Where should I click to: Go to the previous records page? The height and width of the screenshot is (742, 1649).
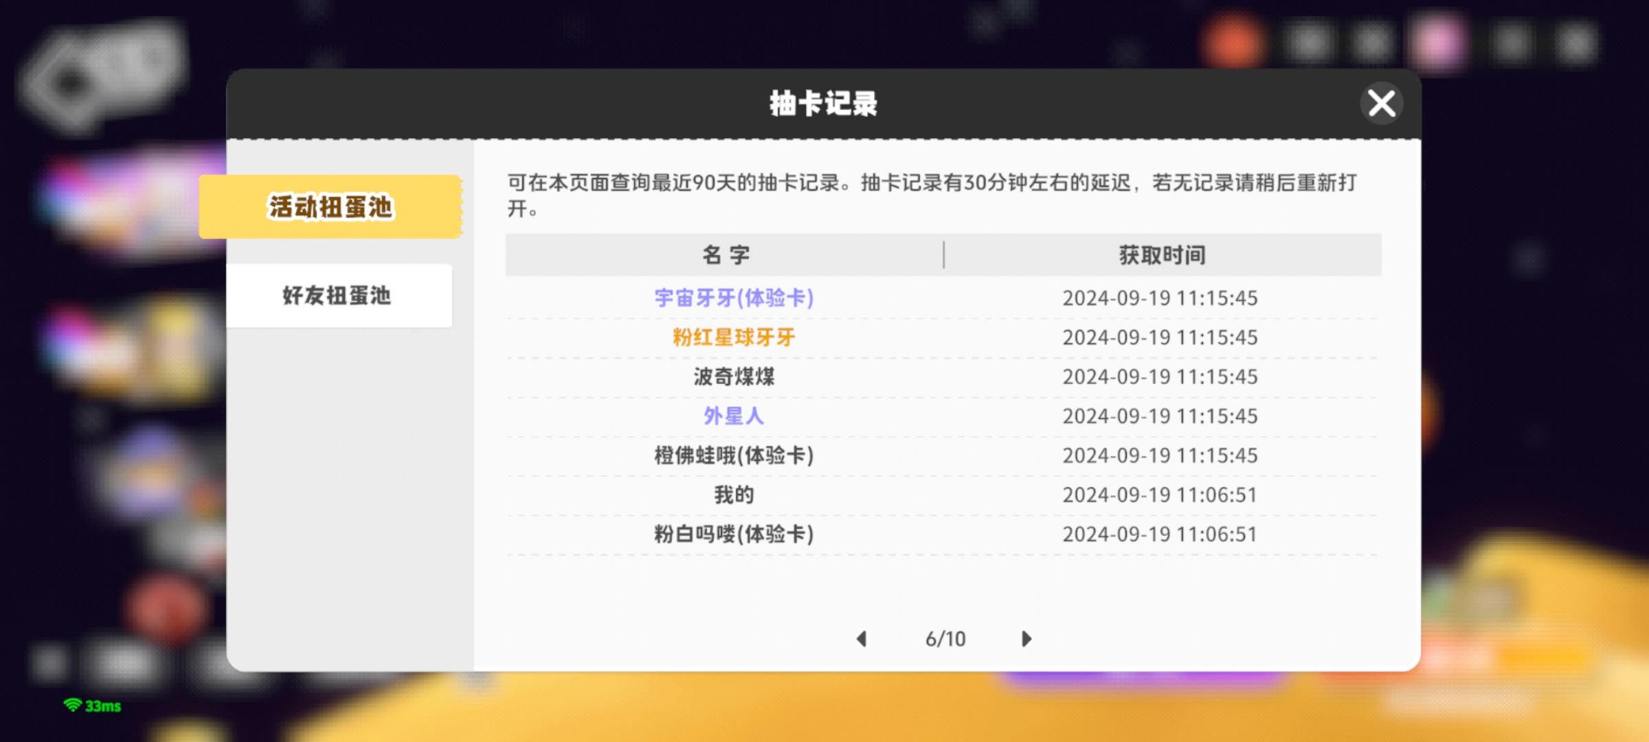(x=862, y=639)
